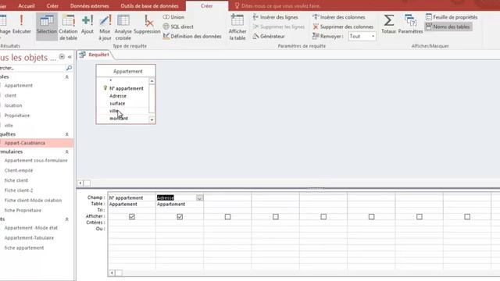Image resolution: width=500 pixels, height=281 pixels.
Task: Open the Appartement table in navigation
Action: [x=19, y=85]
